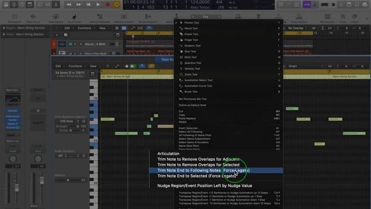Adjust the Velocity slider in Piano Roll
371x209 pixels.
[x=68, y=180]
